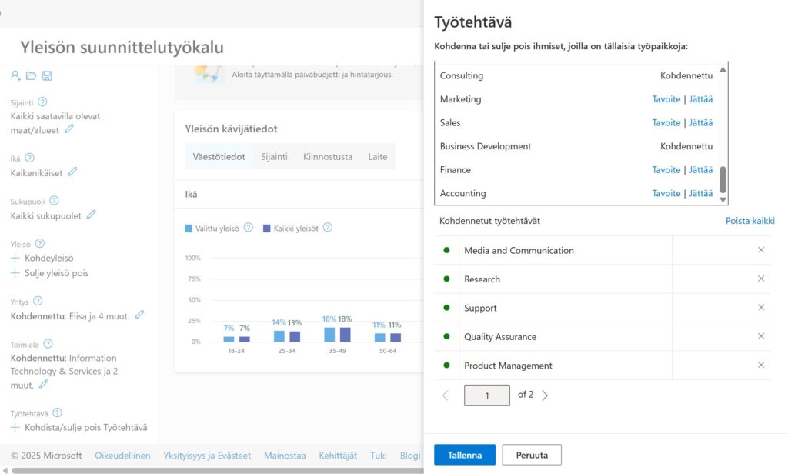
Task: Edit Toimiala with its pencil icon
Action: click(43, 384)
